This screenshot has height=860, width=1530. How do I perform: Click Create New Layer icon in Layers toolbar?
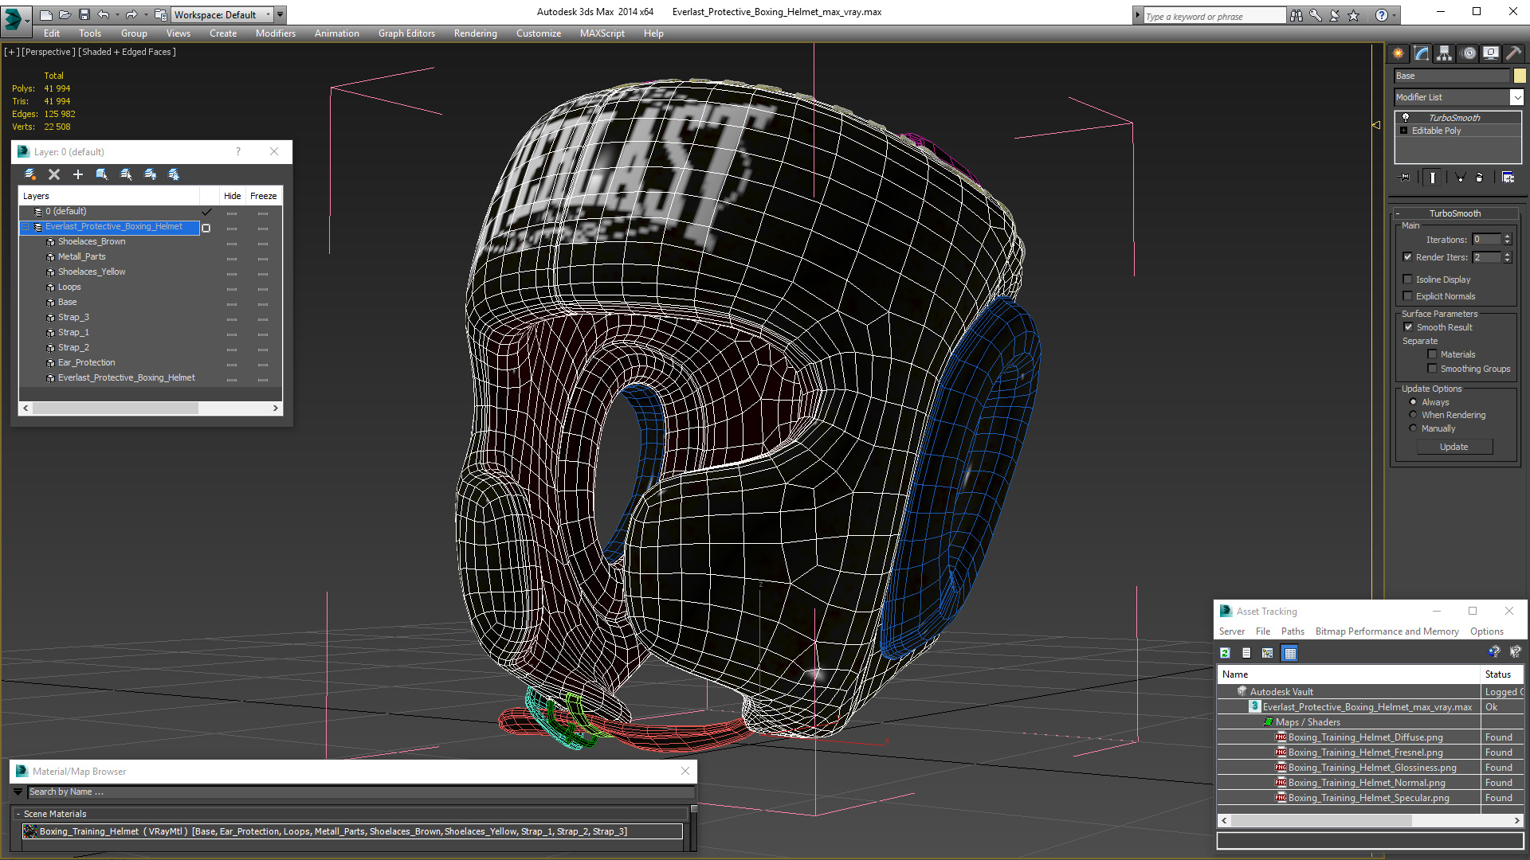(x=30, y=174)
